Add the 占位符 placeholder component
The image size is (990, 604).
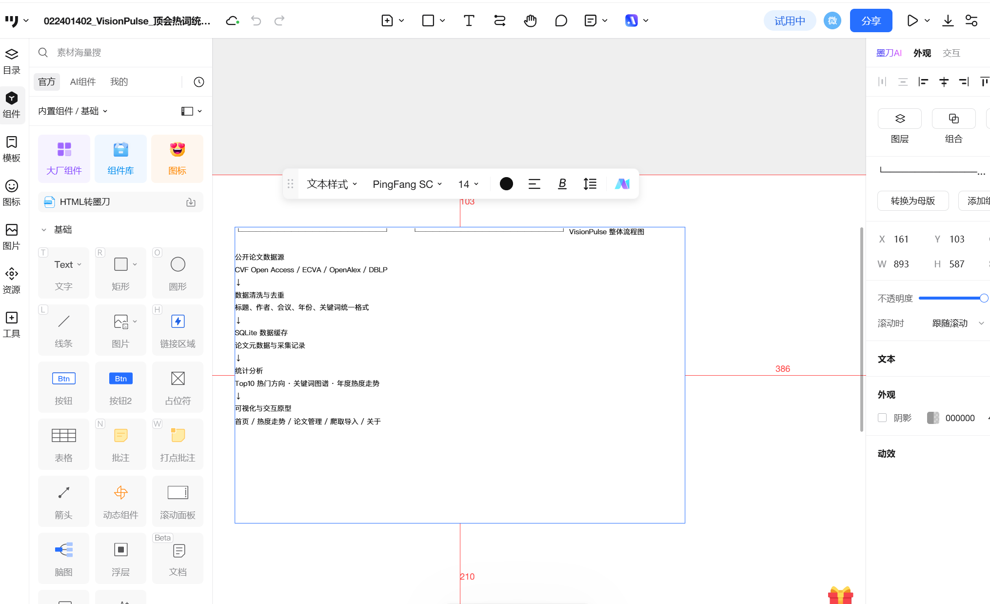click(x=178, y=387)
